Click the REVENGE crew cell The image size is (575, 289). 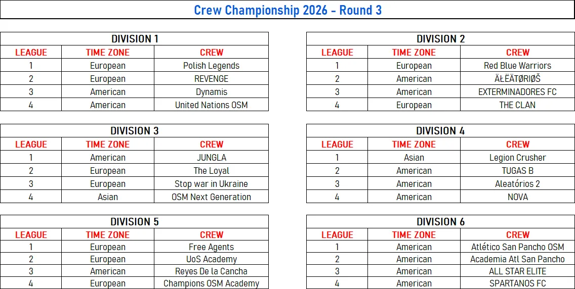point(211,79)
